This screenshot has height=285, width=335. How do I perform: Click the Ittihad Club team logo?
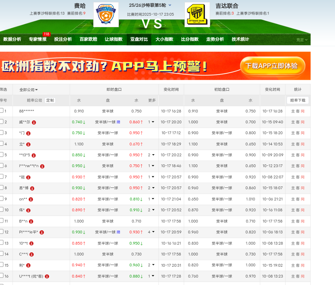click(x=197, y=15)
